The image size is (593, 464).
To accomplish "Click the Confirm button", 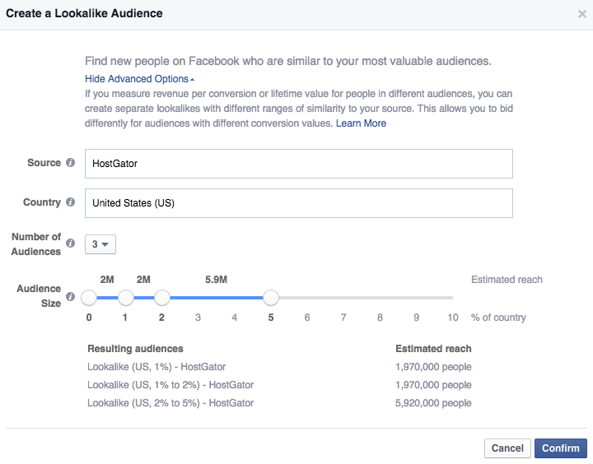I will tap(561, 448).
